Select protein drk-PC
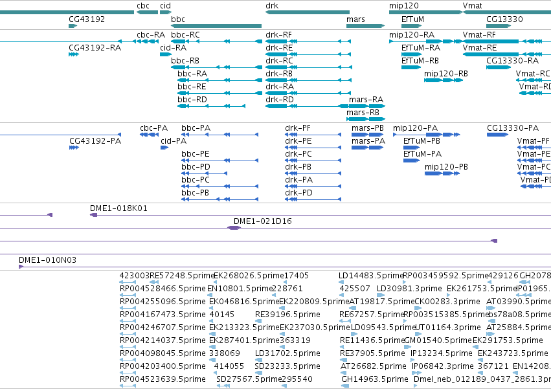Image resolution: width=551 pixels, height=389 pixels. click(x=313, y=161)
